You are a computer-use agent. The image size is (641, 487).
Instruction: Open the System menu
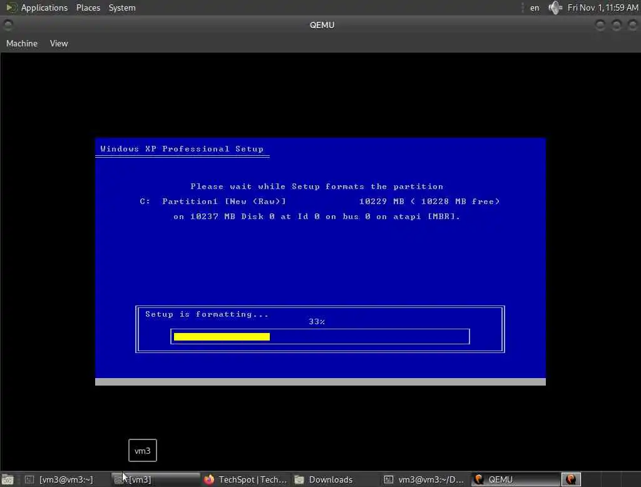(x=122, y=8)
